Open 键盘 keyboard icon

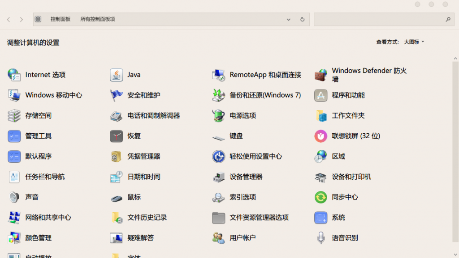point(218,137)
